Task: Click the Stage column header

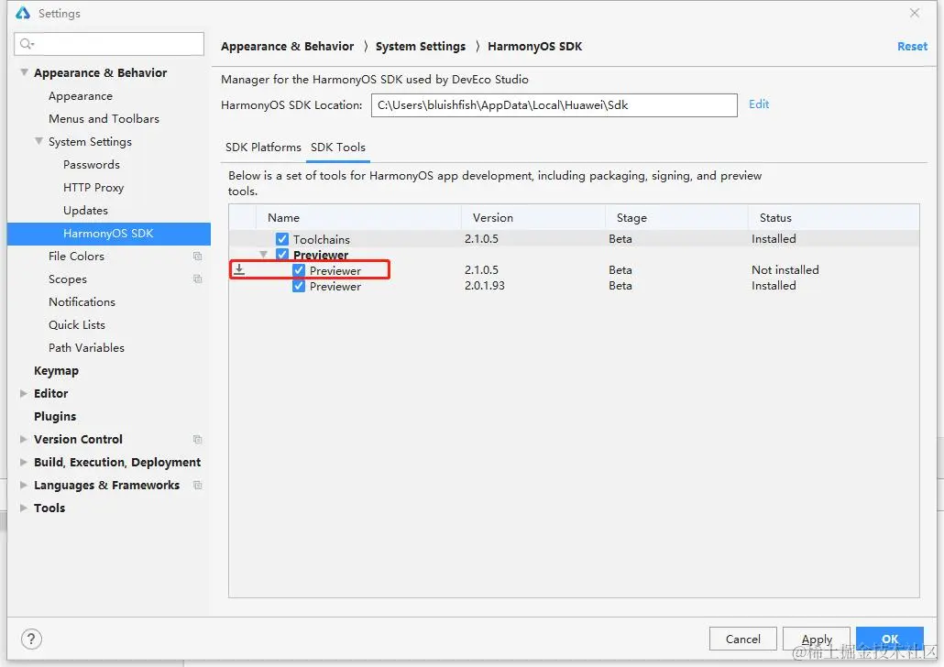Action: point(676,217)
